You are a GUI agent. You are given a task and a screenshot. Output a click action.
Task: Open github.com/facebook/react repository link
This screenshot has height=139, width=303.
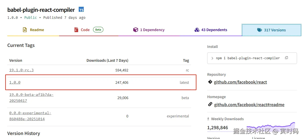[x=240, y=82]
